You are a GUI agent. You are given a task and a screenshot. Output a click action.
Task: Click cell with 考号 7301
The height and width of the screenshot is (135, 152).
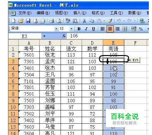click(x=29, y=61)
